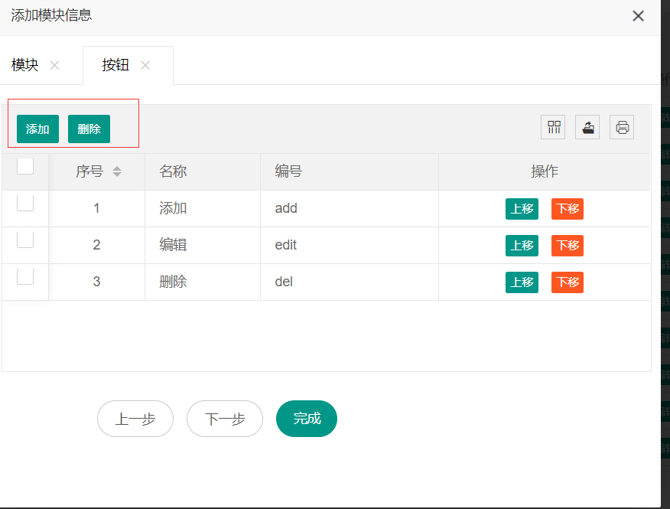Check the box for row 添加
This screenshot has width=670, height=509.
coord(25,203)
